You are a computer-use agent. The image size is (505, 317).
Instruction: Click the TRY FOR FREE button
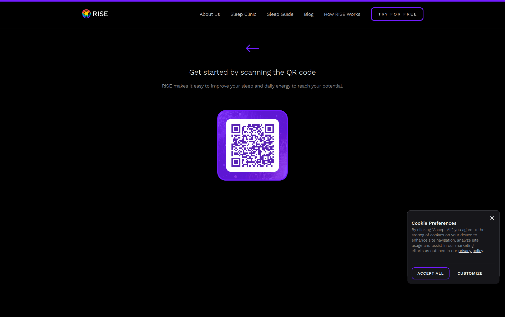pyautogui.click(x=397, y=14)
